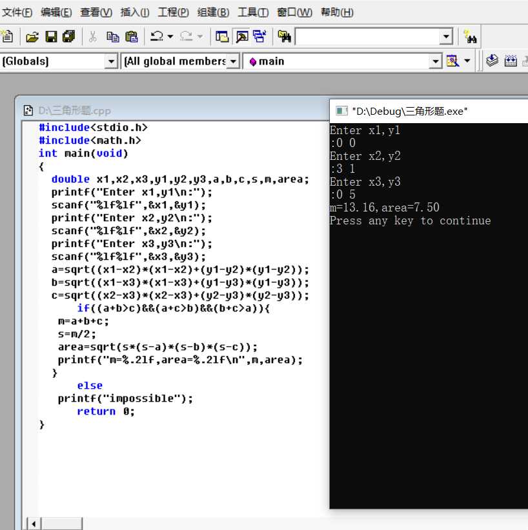Click 'Press any key to continue' in the console

[411, 221]
